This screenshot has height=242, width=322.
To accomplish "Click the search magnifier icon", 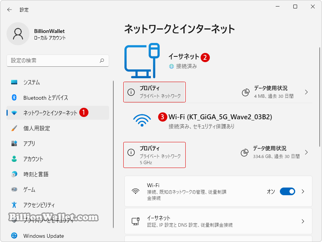I will point(102,61).
